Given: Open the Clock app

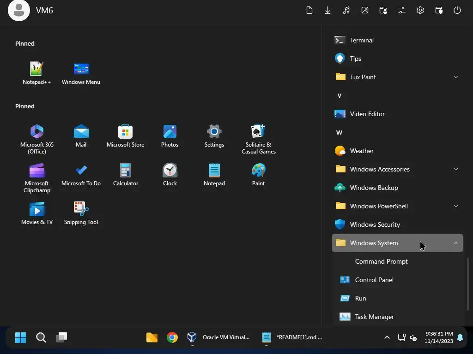Looking at the screenshot, I should click(170, 175).
